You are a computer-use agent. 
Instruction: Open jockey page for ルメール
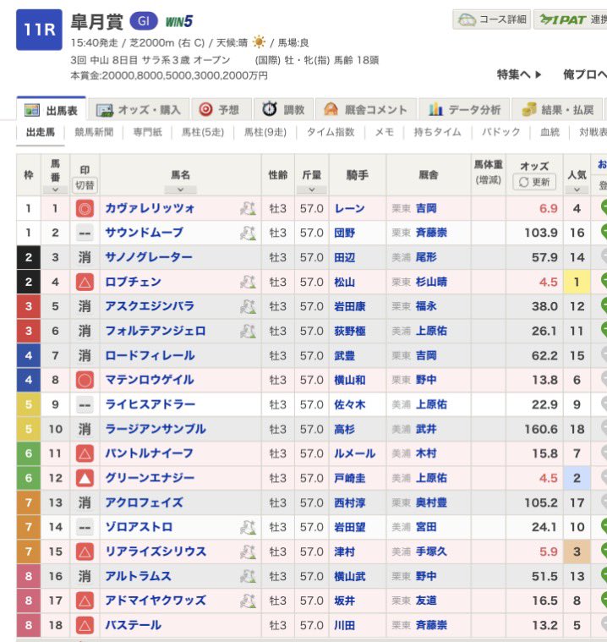coord(354,453)
